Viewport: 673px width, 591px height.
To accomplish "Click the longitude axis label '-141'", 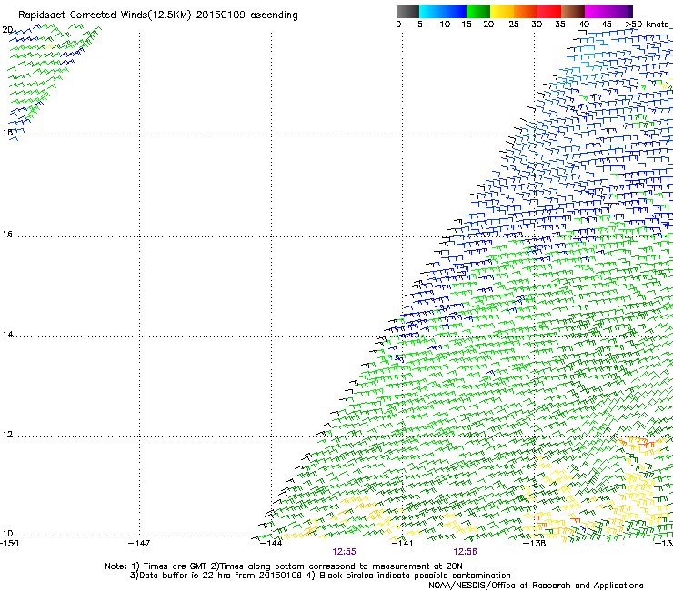I will 402,544.
